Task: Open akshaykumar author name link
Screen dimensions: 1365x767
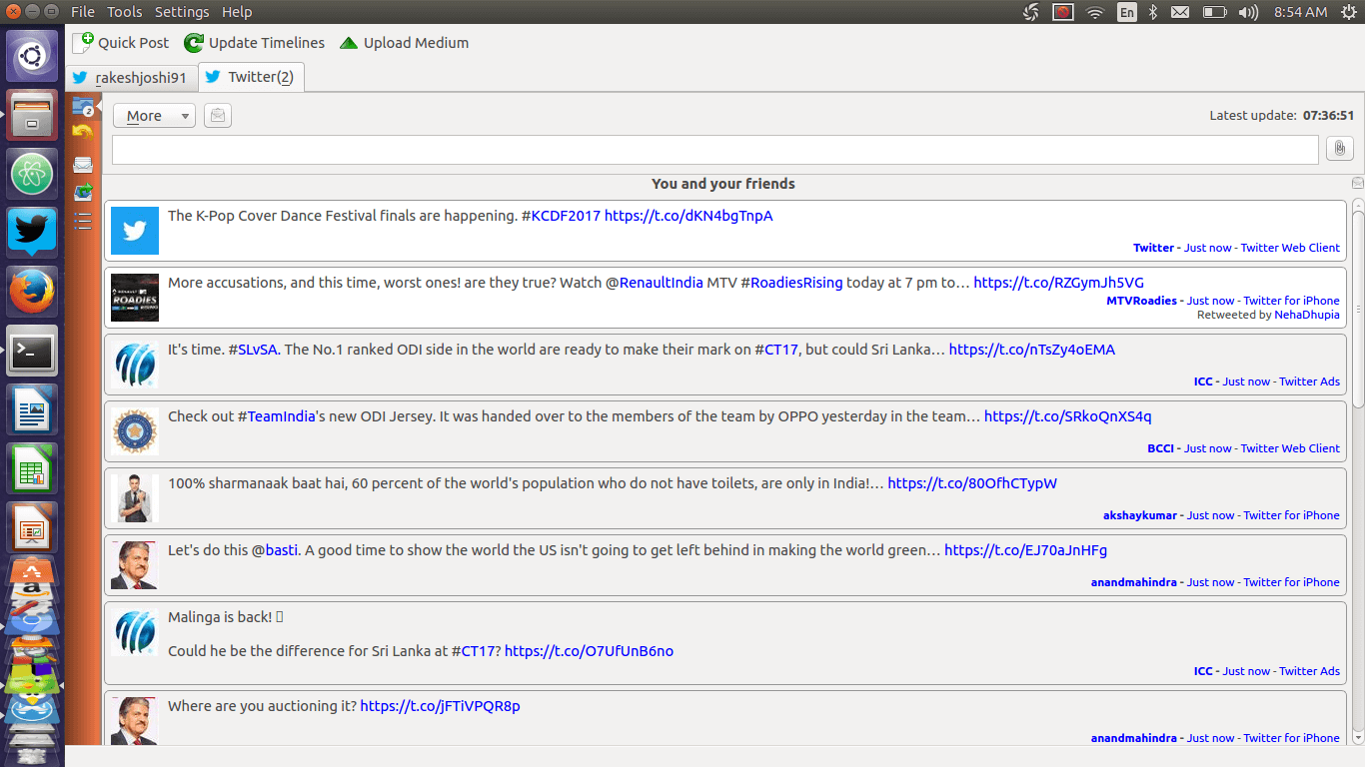Action: tap(1140, 515)
